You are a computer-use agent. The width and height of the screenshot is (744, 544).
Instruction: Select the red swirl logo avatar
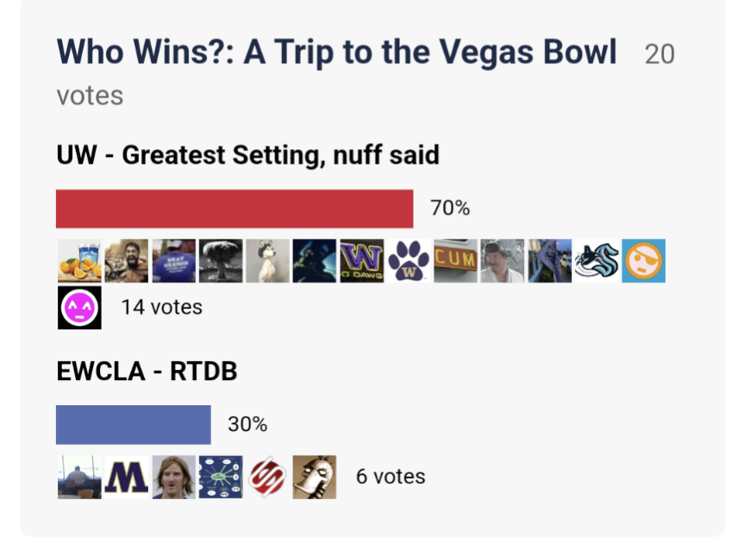coord(267,477)
